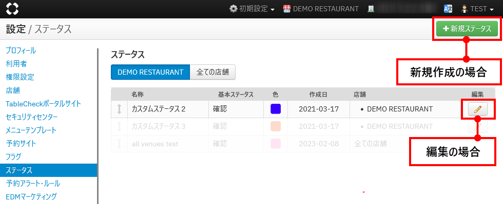Click the peach color swatch of カスタムステータス 3
Viewport: 503px width, 204px height.
[x=276, y=126]
